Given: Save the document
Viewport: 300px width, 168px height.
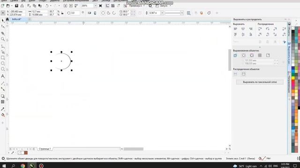Looking at the screenshot, I should (16, 6).
